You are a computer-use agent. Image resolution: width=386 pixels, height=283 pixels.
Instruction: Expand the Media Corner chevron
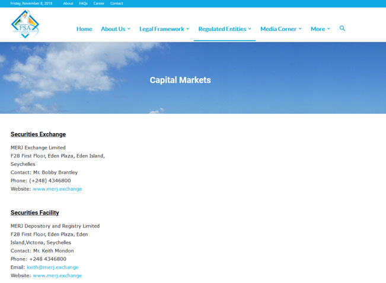pyautogui.click(x=300, y=29)
